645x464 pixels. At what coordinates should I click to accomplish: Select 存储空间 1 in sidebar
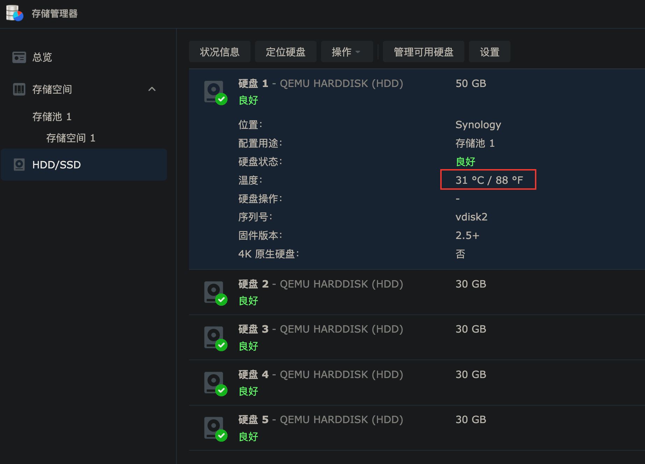click(x=71, y=138)
